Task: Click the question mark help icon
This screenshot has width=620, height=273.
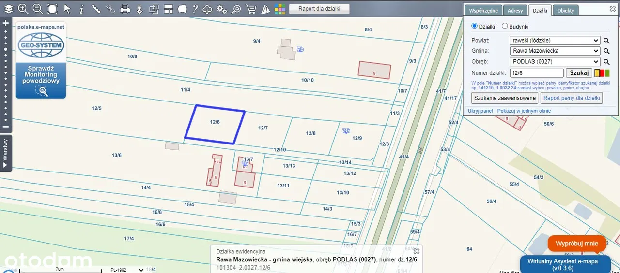Action: (195, 9)
